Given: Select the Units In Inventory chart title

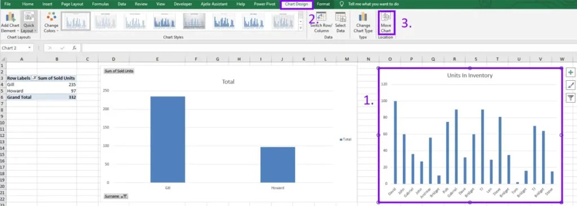Looking at the screenshot, I should (x=469, y=76).
